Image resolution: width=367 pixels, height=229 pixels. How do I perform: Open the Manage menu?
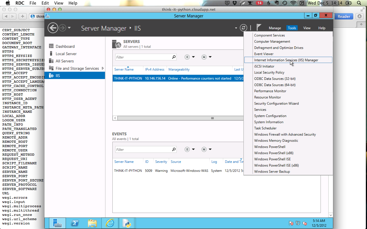275,28
